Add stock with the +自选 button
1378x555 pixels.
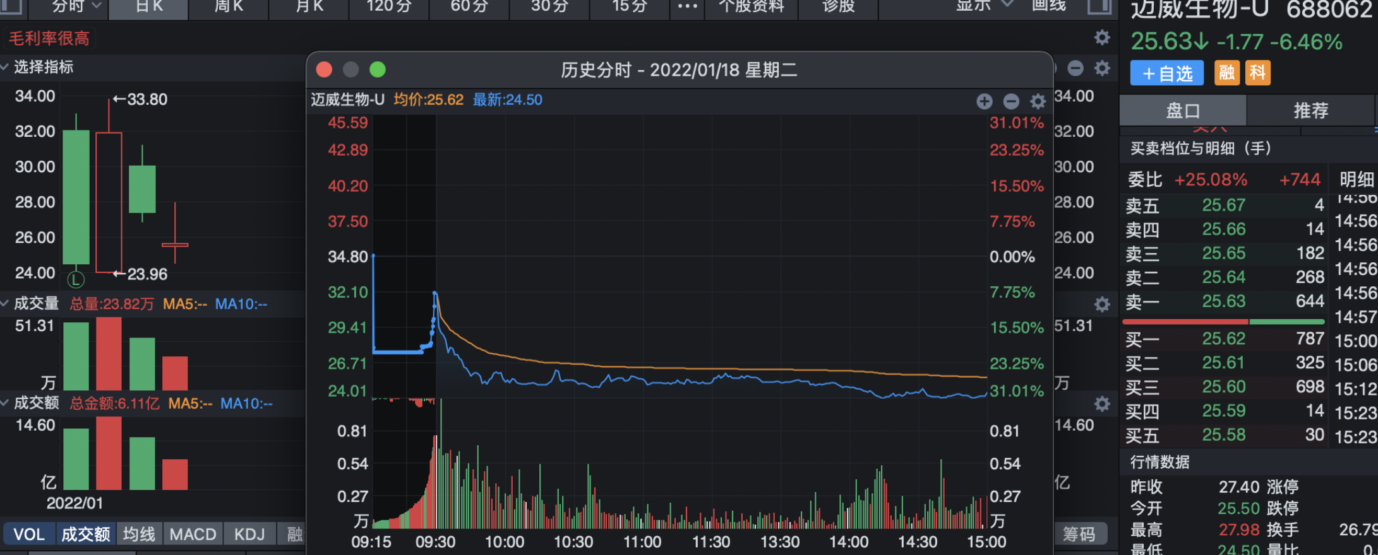point(1166,73)
